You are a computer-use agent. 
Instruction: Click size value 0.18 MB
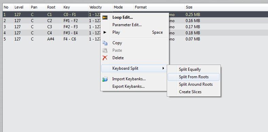point(193,33)
